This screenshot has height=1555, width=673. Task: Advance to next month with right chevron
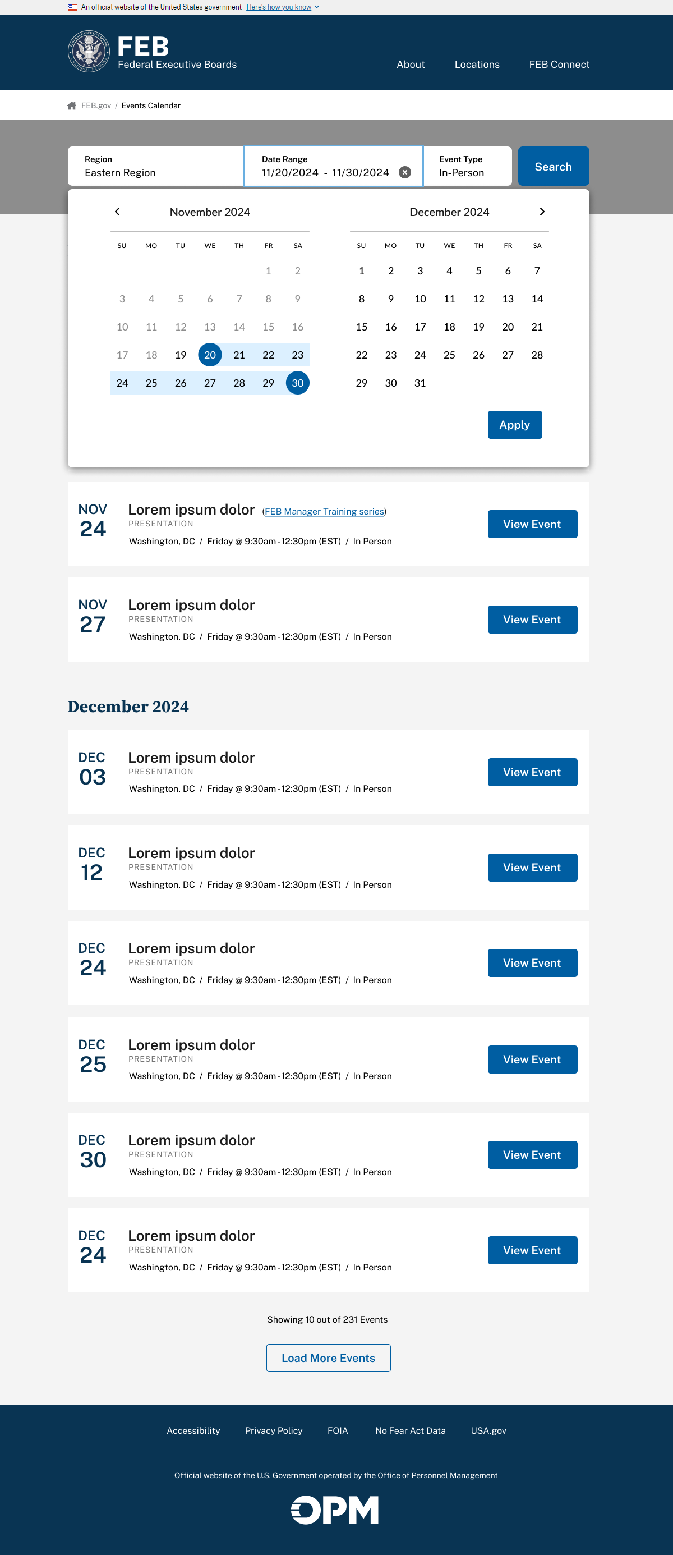(x=542, y=212)
